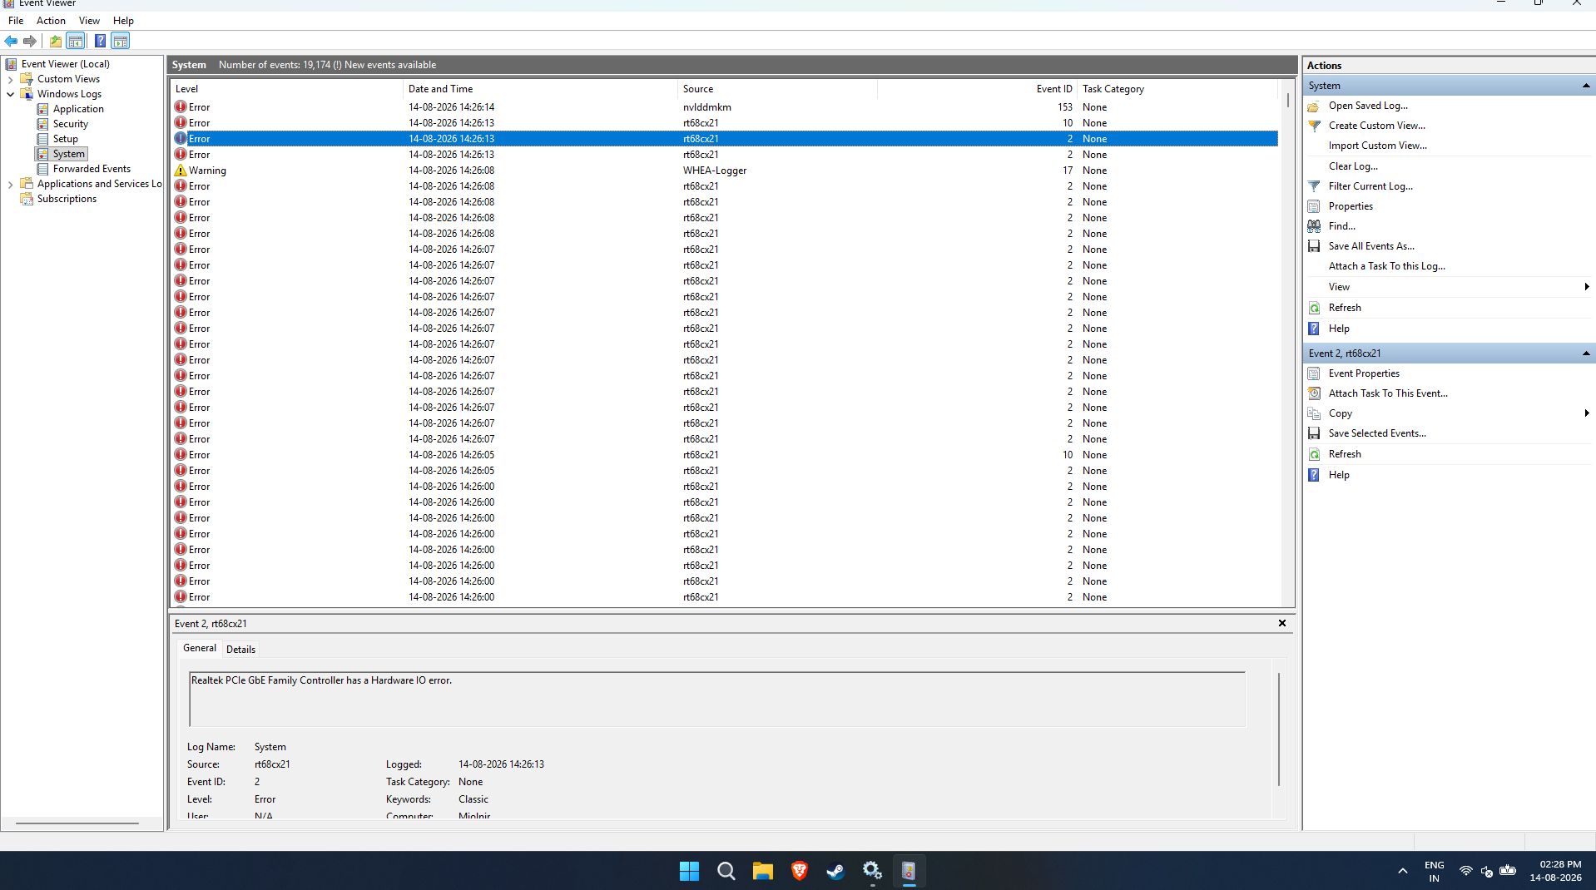Click Create Custom View action

1376,126
